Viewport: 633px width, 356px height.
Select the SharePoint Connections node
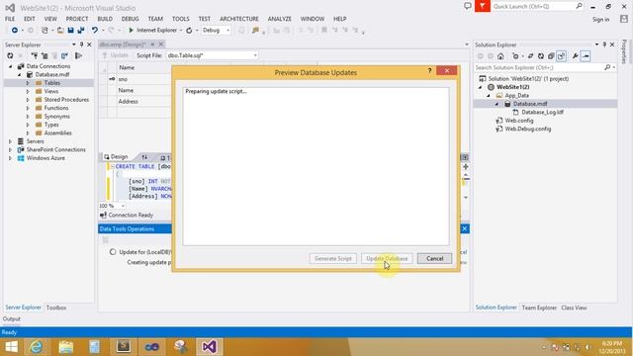tap(55, 149)
